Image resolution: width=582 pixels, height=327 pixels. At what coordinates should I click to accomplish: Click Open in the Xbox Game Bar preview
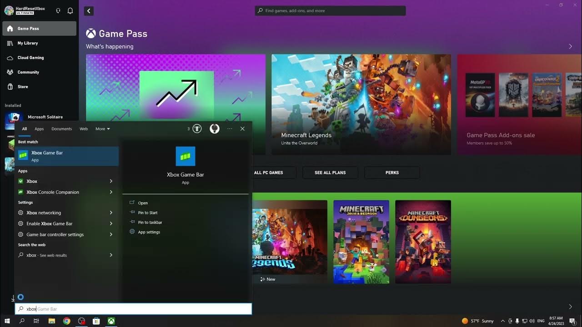(143, 203)
